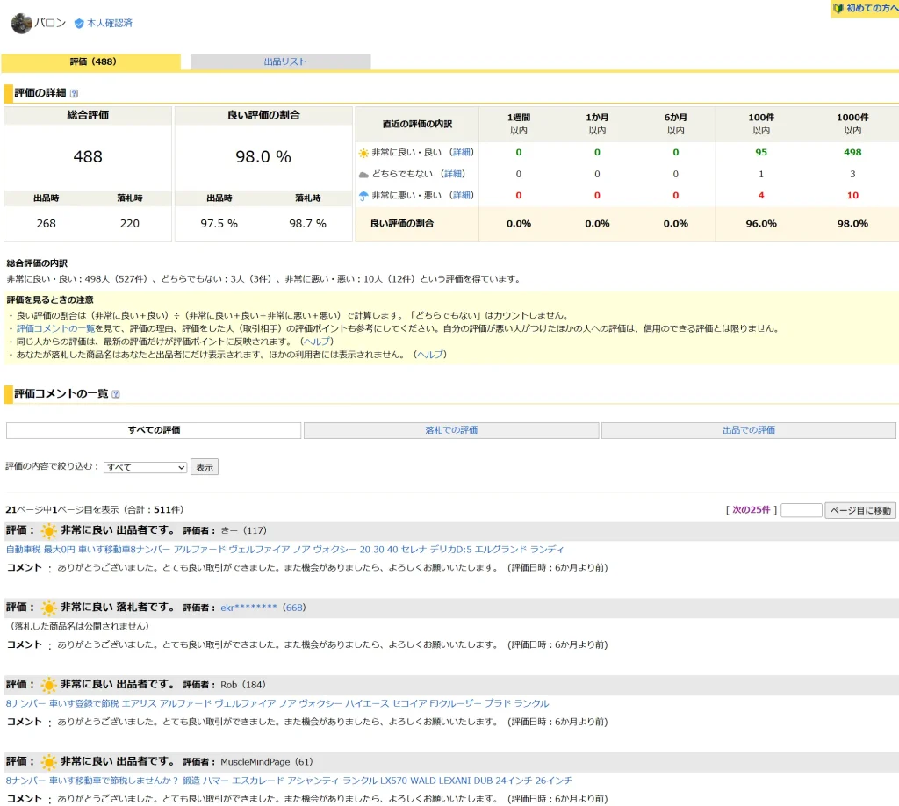Go to 次の25件 next page link
Screen dimensions: 899x806
pos(752,510)
